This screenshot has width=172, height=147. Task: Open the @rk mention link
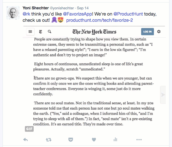(x=26, y=14)
